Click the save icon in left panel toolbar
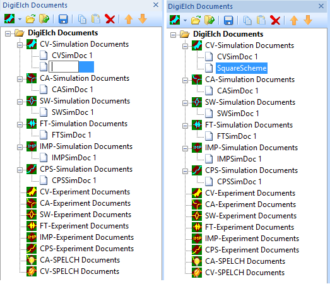330x284 pixels. [62, 19]
